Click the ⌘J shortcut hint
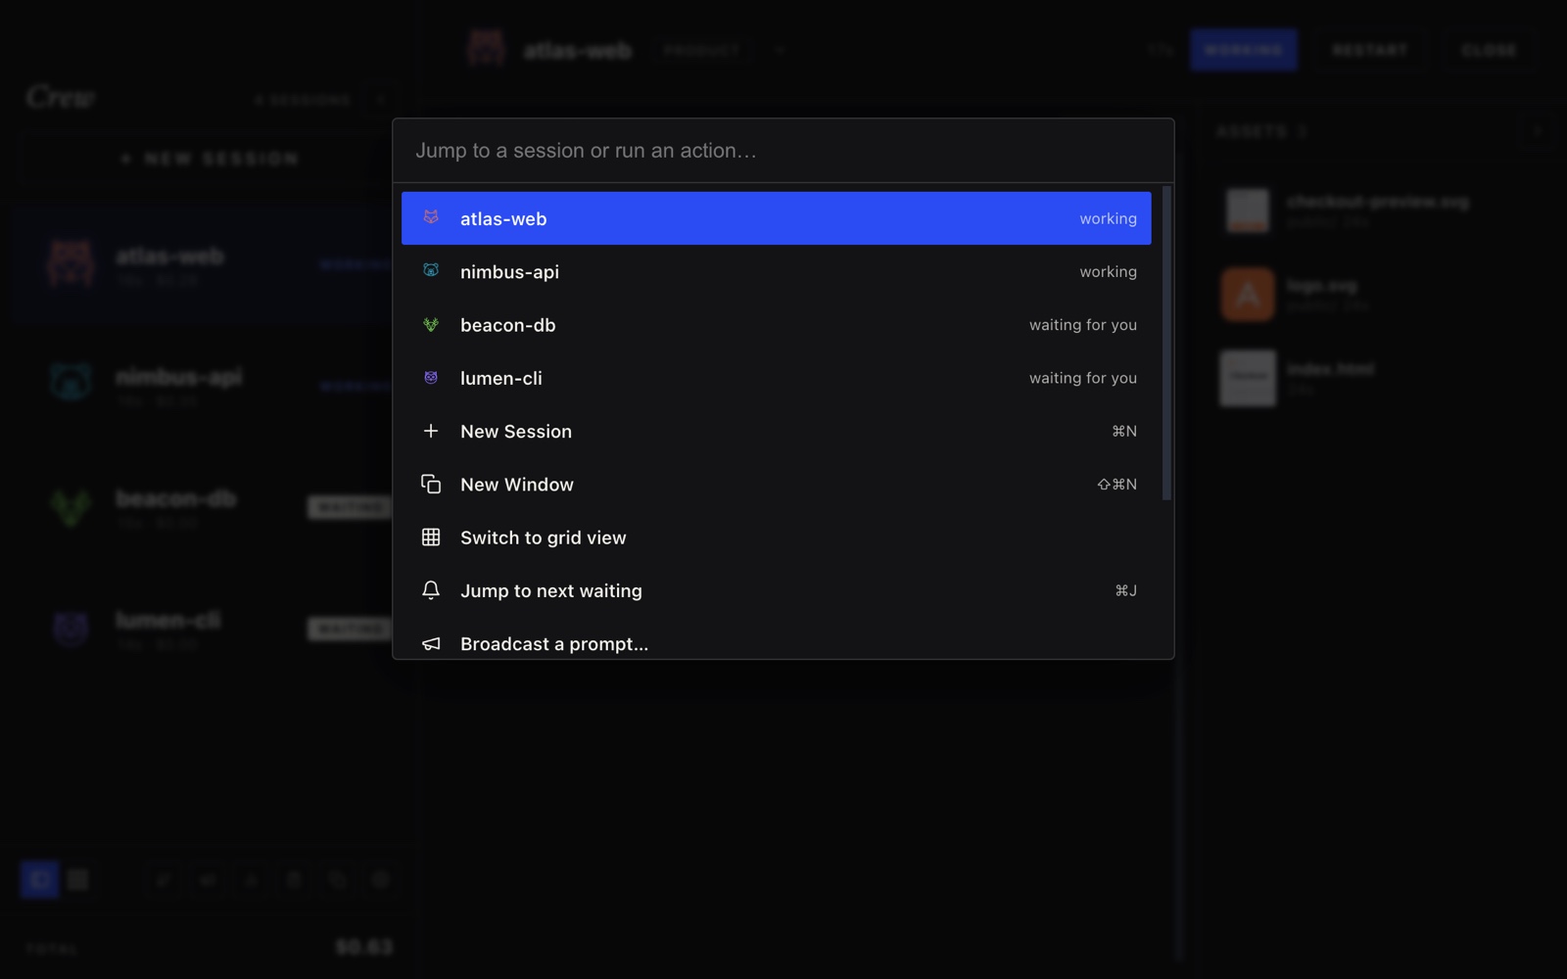 1125,590
